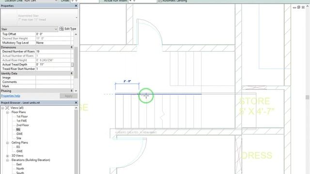Click the Apply button
Image resolution: width=310 pixels, height=174 pixels.
click(x=68, y=96)
